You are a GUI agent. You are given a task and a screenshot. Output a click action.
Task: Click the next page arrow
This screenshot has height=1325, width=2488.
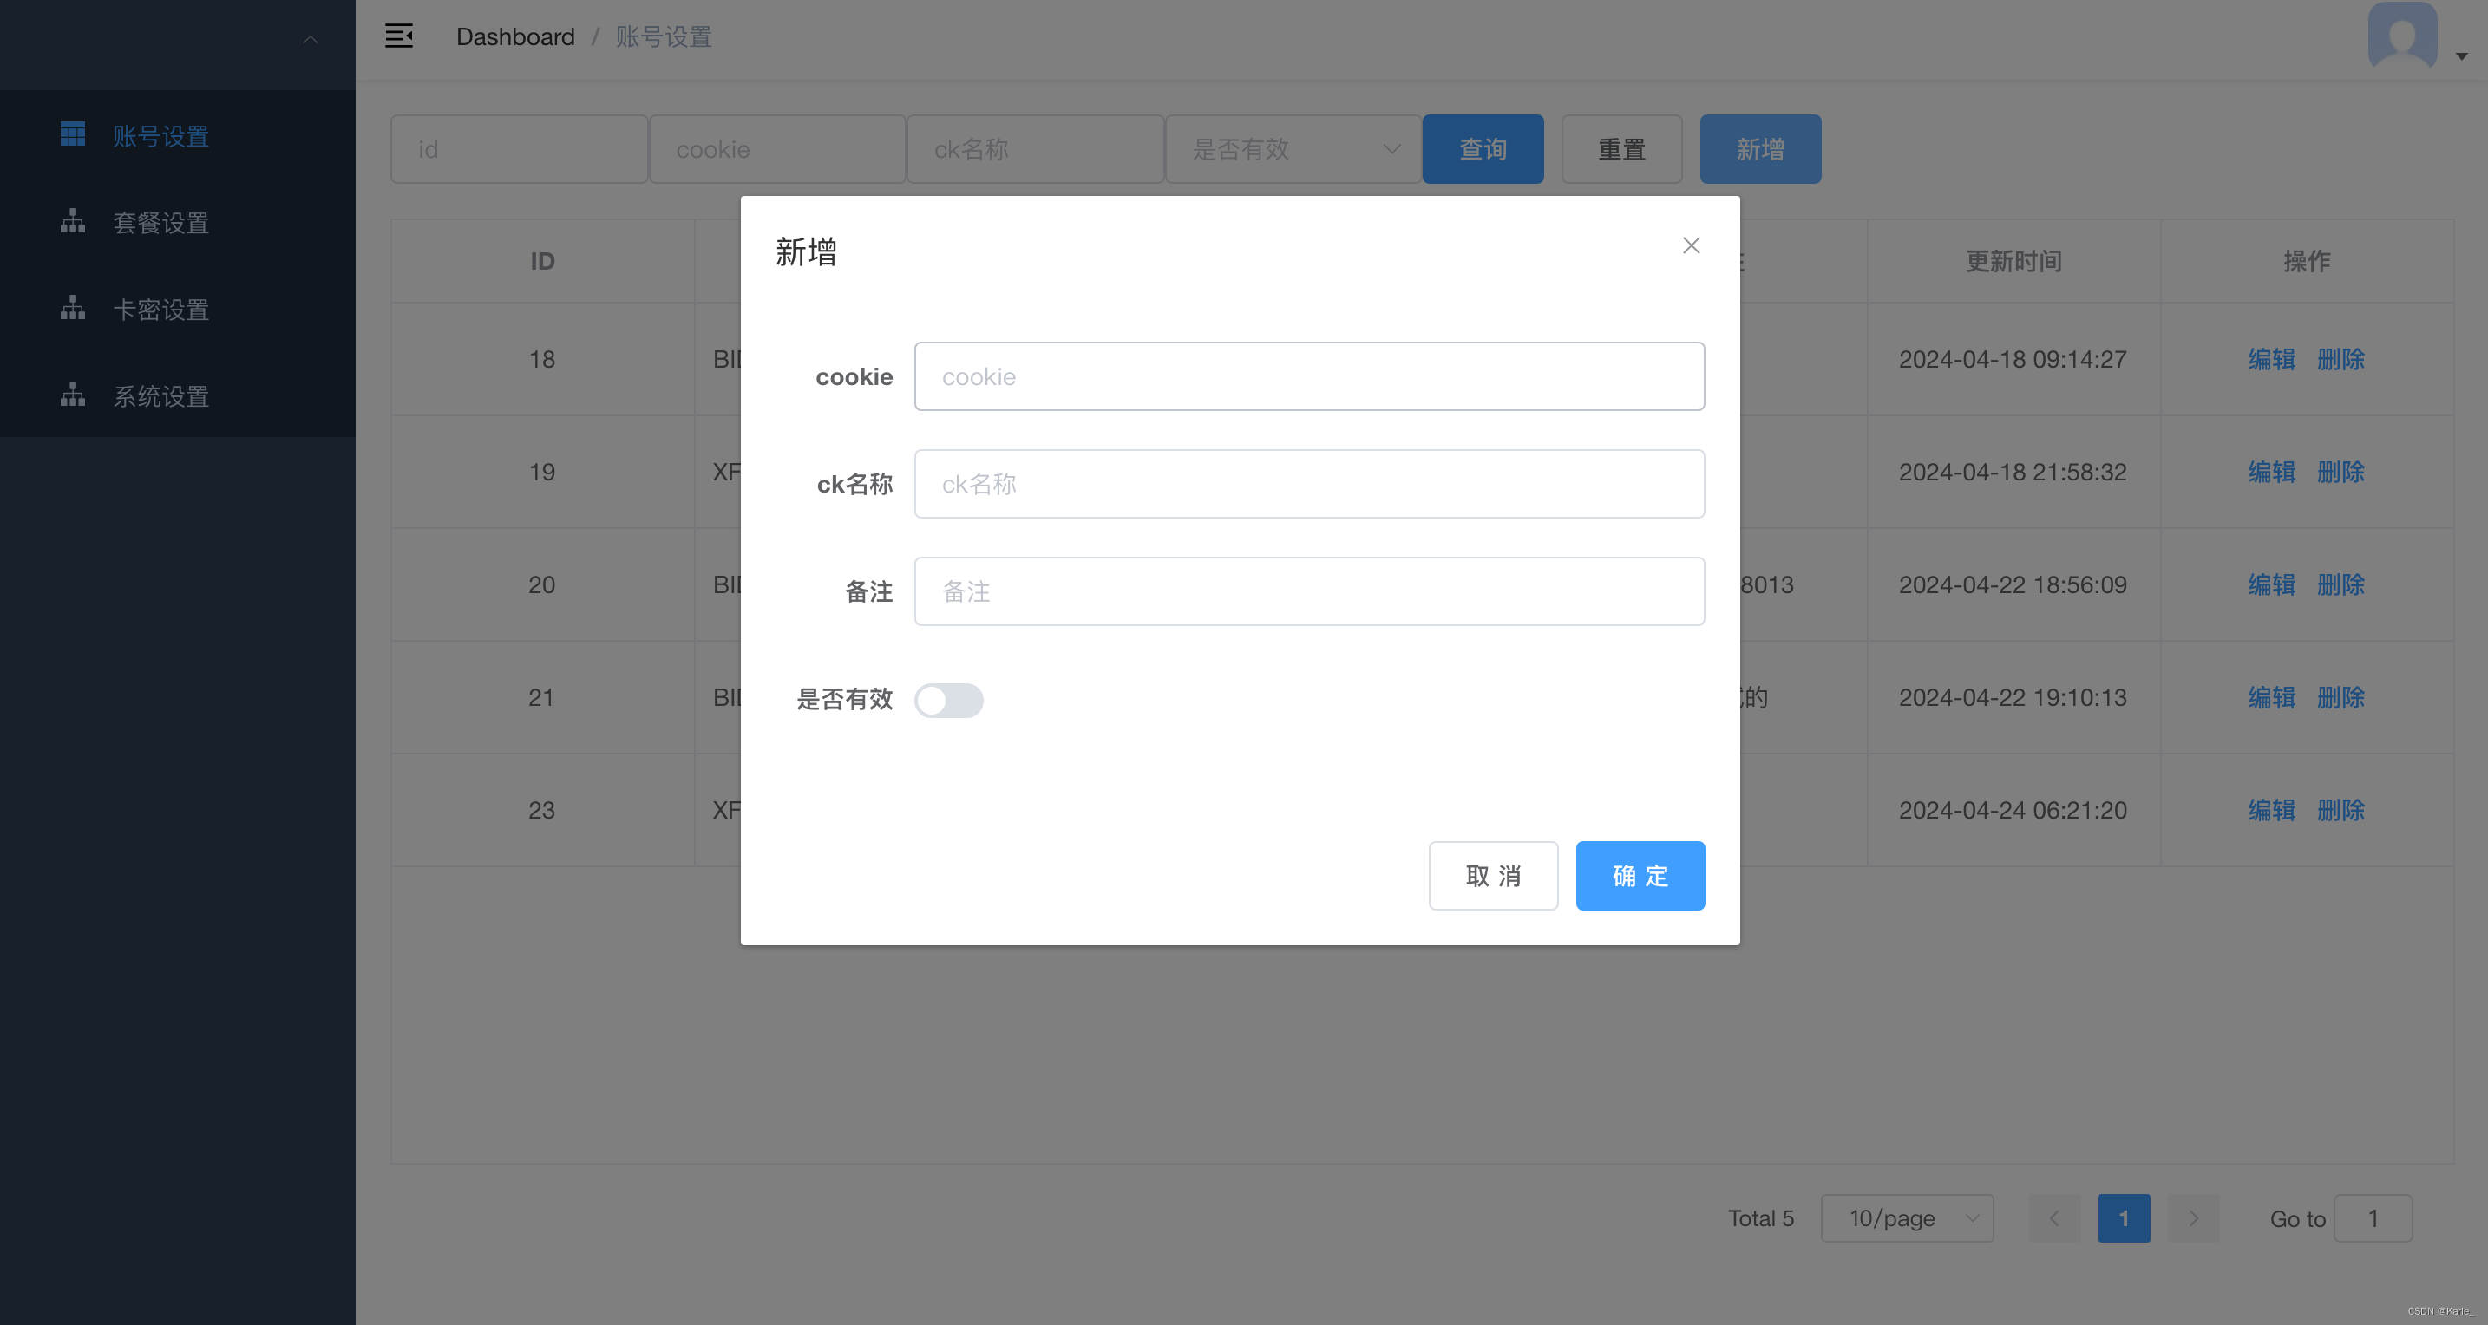[x=2193, y=1217]
